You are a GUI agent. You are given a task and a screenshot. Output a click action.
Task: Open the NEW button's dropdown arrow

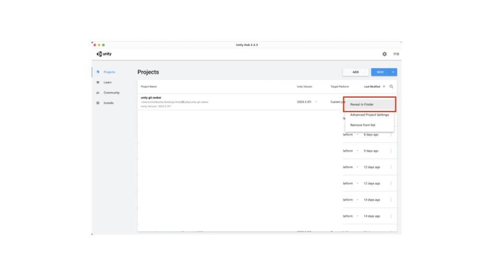(x=393, y=72)
